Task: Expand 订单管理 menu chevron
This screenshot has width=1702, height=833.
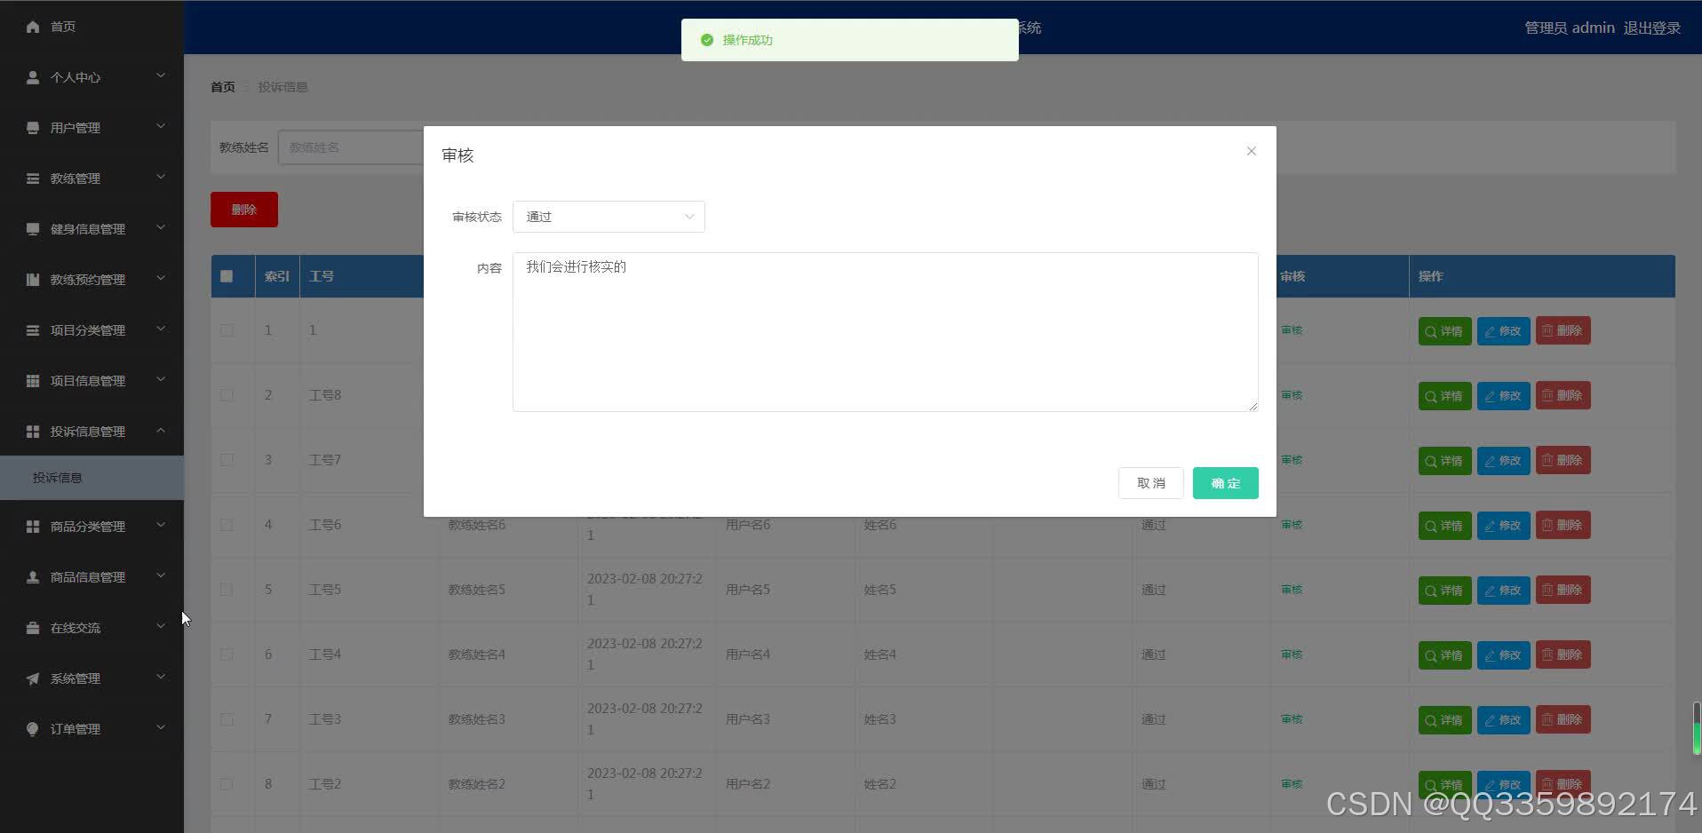Action: pyautogui.click(x=161, y=727)
